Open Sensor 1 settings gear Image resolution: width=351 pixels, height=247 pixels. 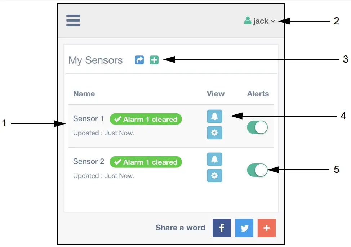click(x=214, y=133)
